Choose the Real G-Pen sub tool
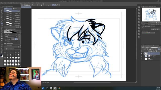161x90 pixels. coord(12,13)
